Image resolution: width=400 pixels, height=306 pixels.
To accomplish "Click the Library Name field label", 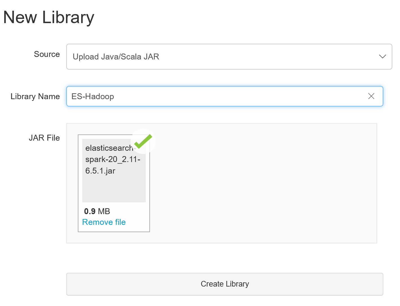I will pos(35,96).
